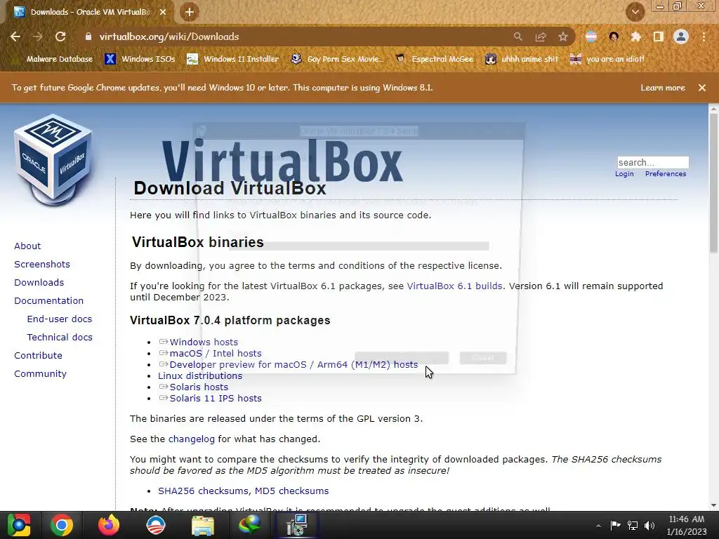Click Learn more about Chrome updates

pos(663,88)
